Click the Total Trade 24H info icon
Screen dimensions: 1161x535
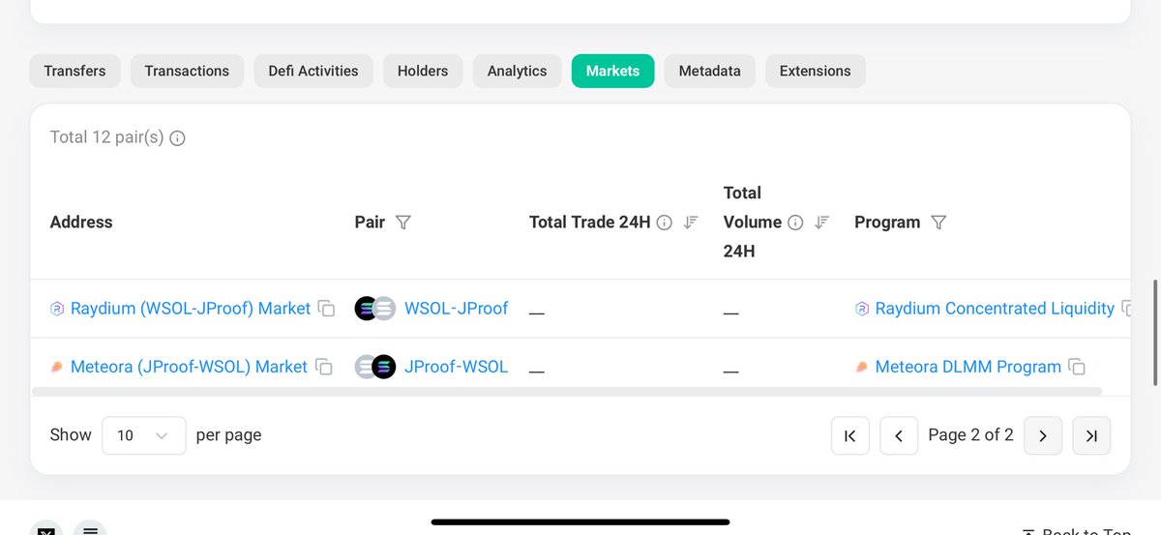click(665, 223)
